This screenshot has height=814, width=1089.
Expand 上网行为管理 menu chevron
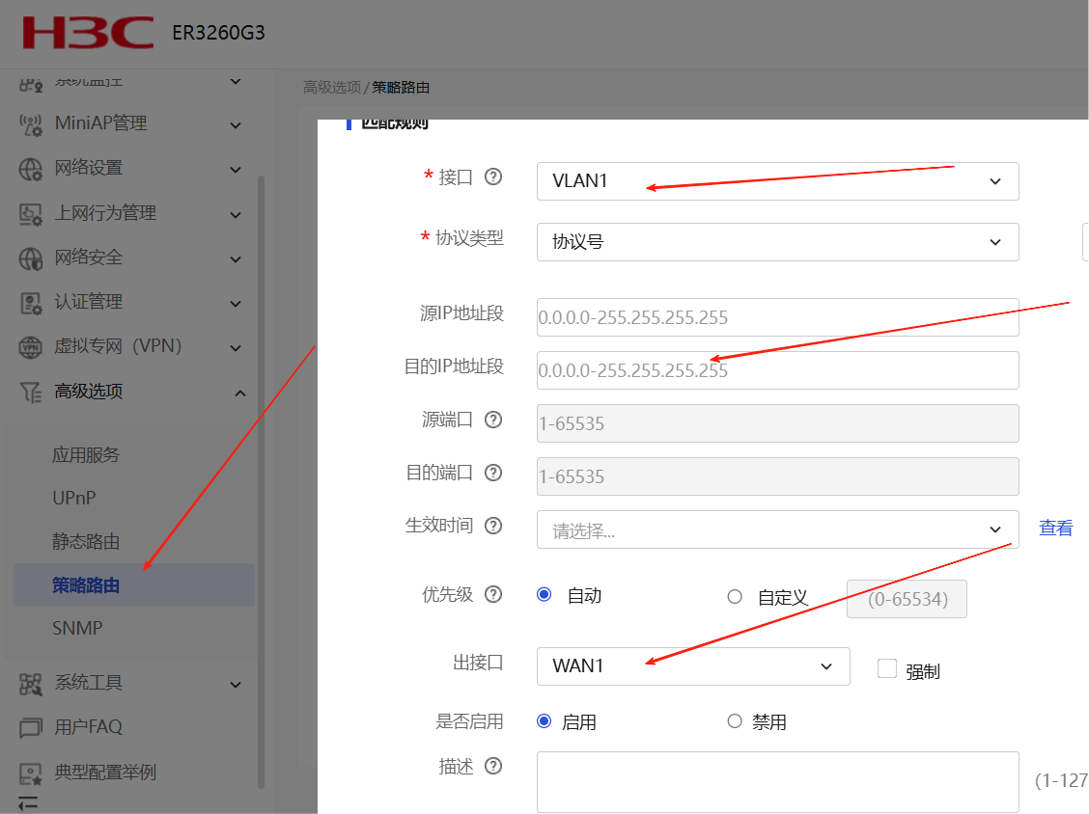[237, 215]
